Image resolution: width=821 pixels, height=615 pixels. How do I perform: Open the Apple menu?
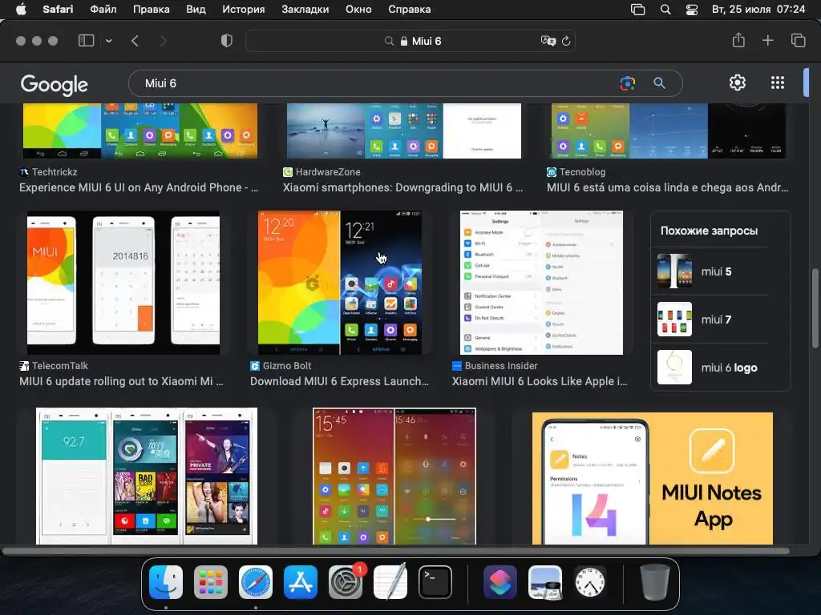click(x=21, y=10)
